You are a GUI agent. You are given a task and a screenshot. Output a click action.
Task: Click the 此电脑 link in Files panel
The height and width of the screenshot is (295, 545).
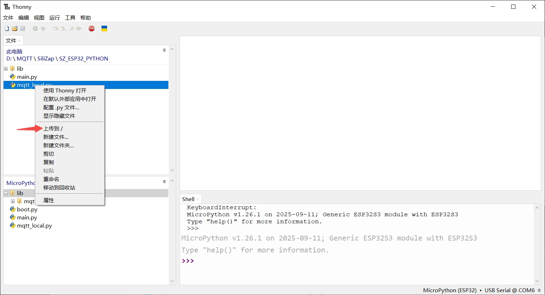[x=14, y=51]
